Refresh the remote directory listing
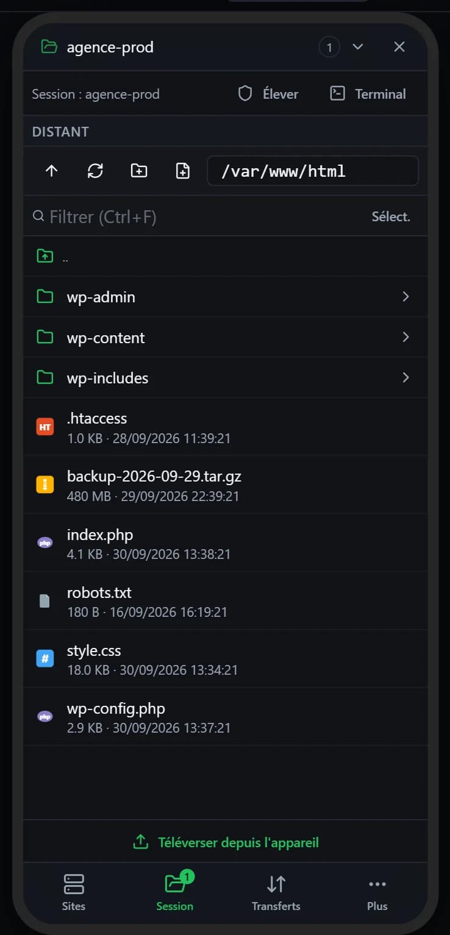Viewport: 450px width, 935px height. pos(95,171)
